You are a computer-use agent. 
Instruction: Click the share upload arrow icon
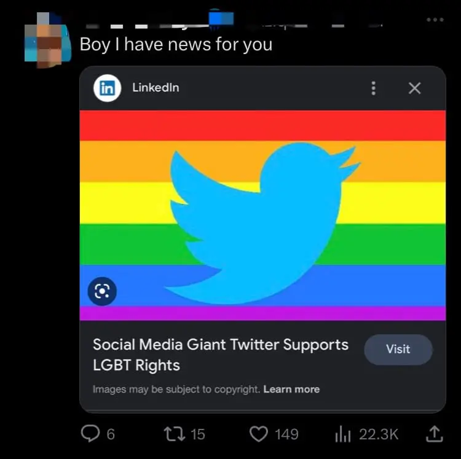pyautogui.click(x=434, y=434)
